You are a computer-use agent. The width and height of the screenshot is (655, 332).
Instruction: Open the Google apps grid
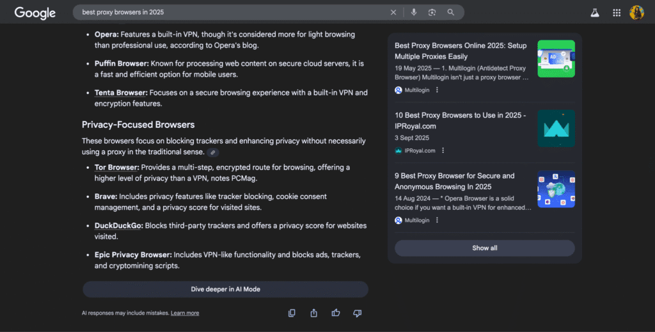[617, 13]
